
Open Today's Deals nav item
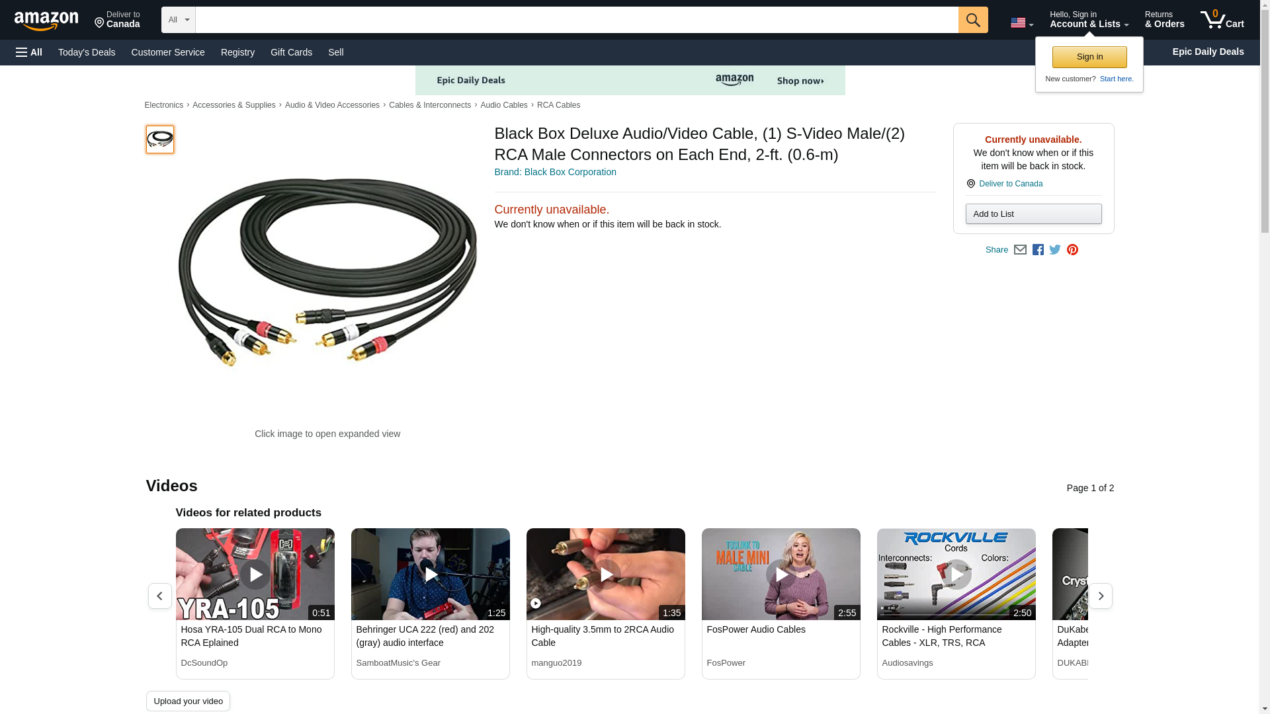[x=87, y=52]
